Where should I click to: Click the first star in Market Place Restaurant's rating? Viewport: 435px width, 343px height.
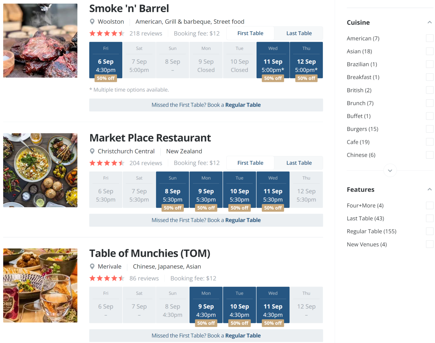pos(92,163)
